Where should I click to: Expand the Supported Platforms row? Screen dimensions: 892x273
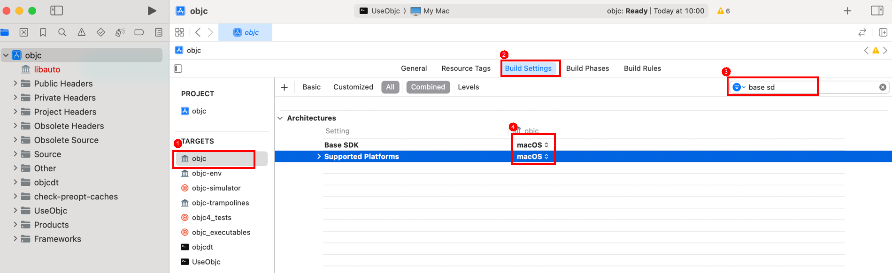pos(319,157)
